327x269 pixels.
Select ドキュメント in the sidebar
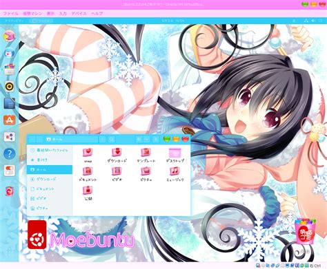(50, 189)
